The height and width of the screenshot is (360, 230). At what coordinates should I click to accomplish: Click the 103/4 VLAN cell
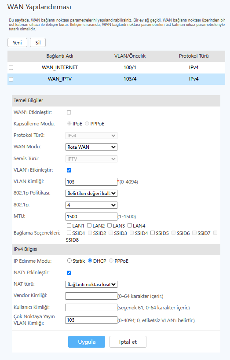[130, 79]
